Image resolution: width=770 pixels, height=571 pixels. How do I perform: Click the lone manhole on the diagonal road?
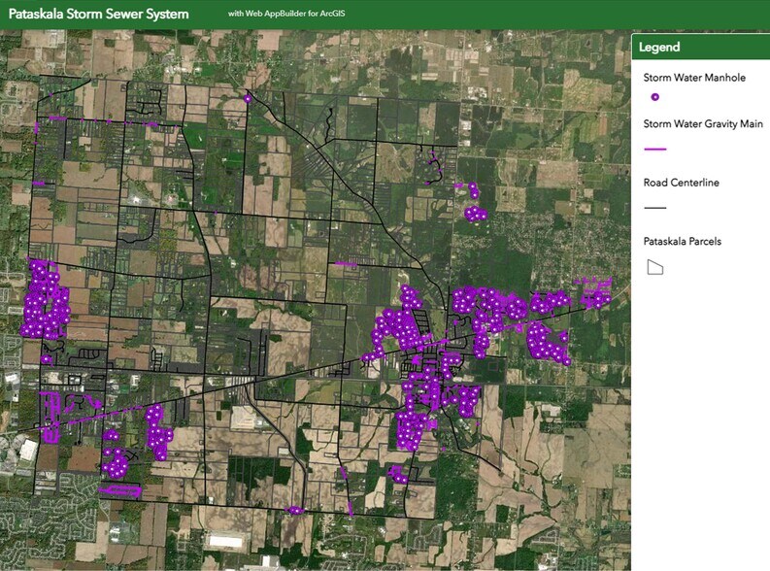pos(365,358)
